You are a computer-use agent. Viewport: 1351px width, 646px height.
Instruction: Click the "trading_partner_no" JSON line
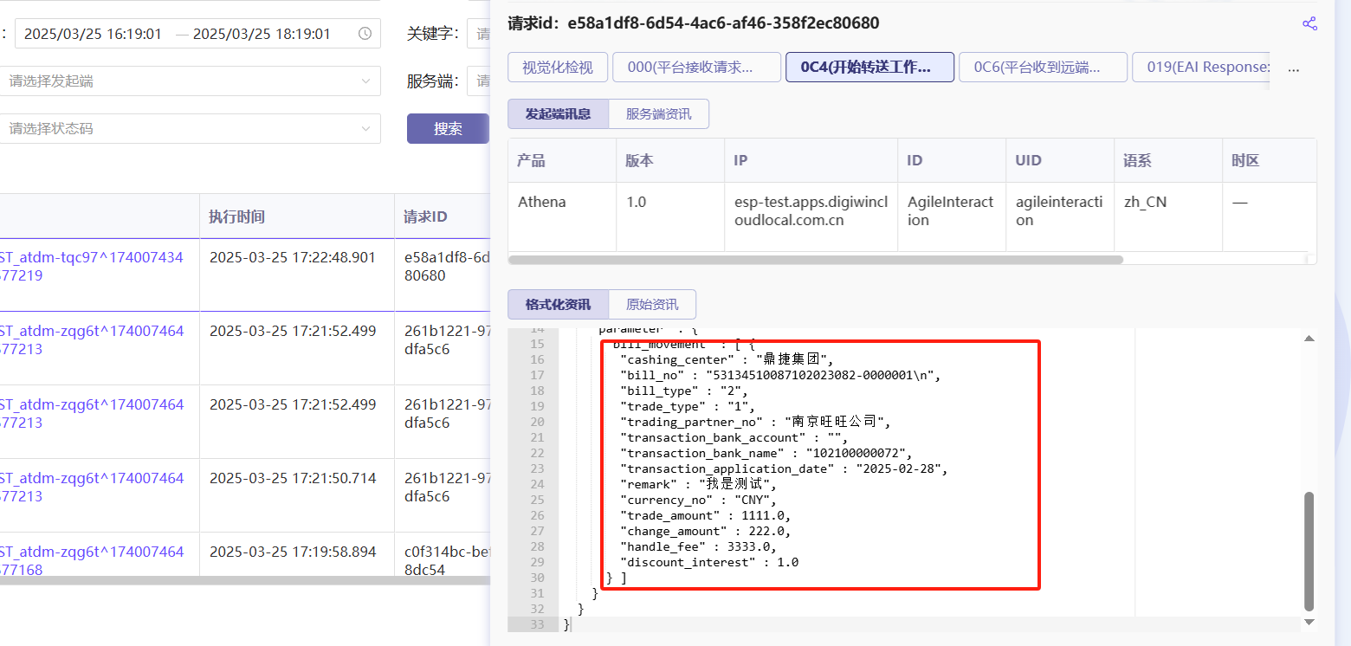click(754, 422)
